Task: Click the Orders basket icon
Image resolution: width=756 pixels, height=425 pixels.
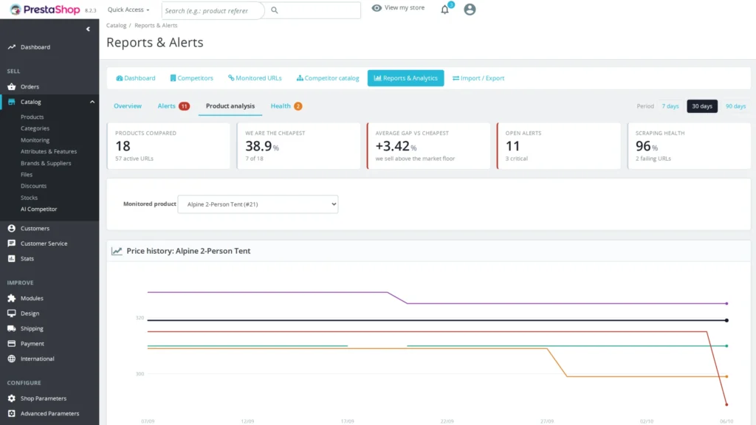Action: (12, 87)
